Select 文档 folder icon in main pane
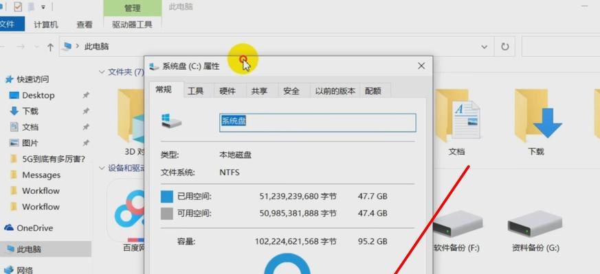 458,116
